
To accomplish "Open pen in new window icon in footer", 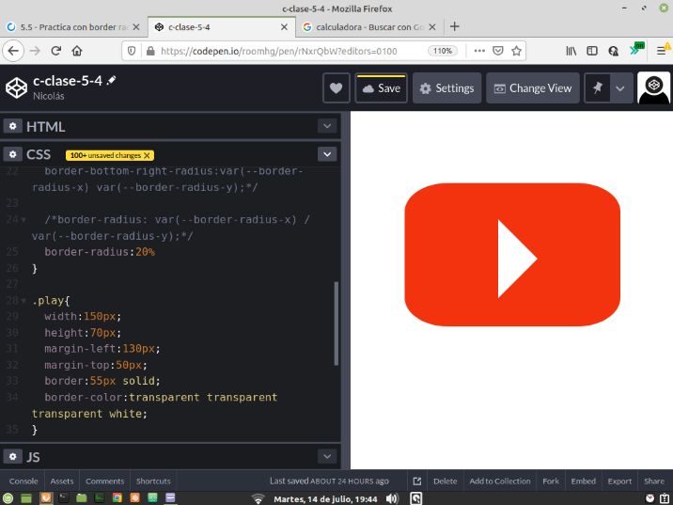I will [416, 481].
